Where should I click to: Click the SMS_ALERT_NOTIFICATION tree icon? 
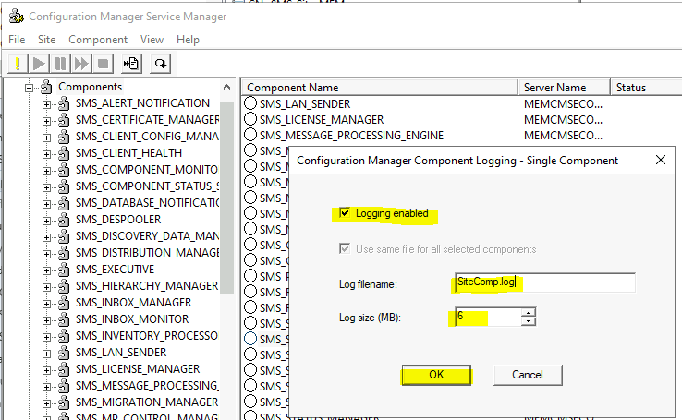(x=64, y=103)
